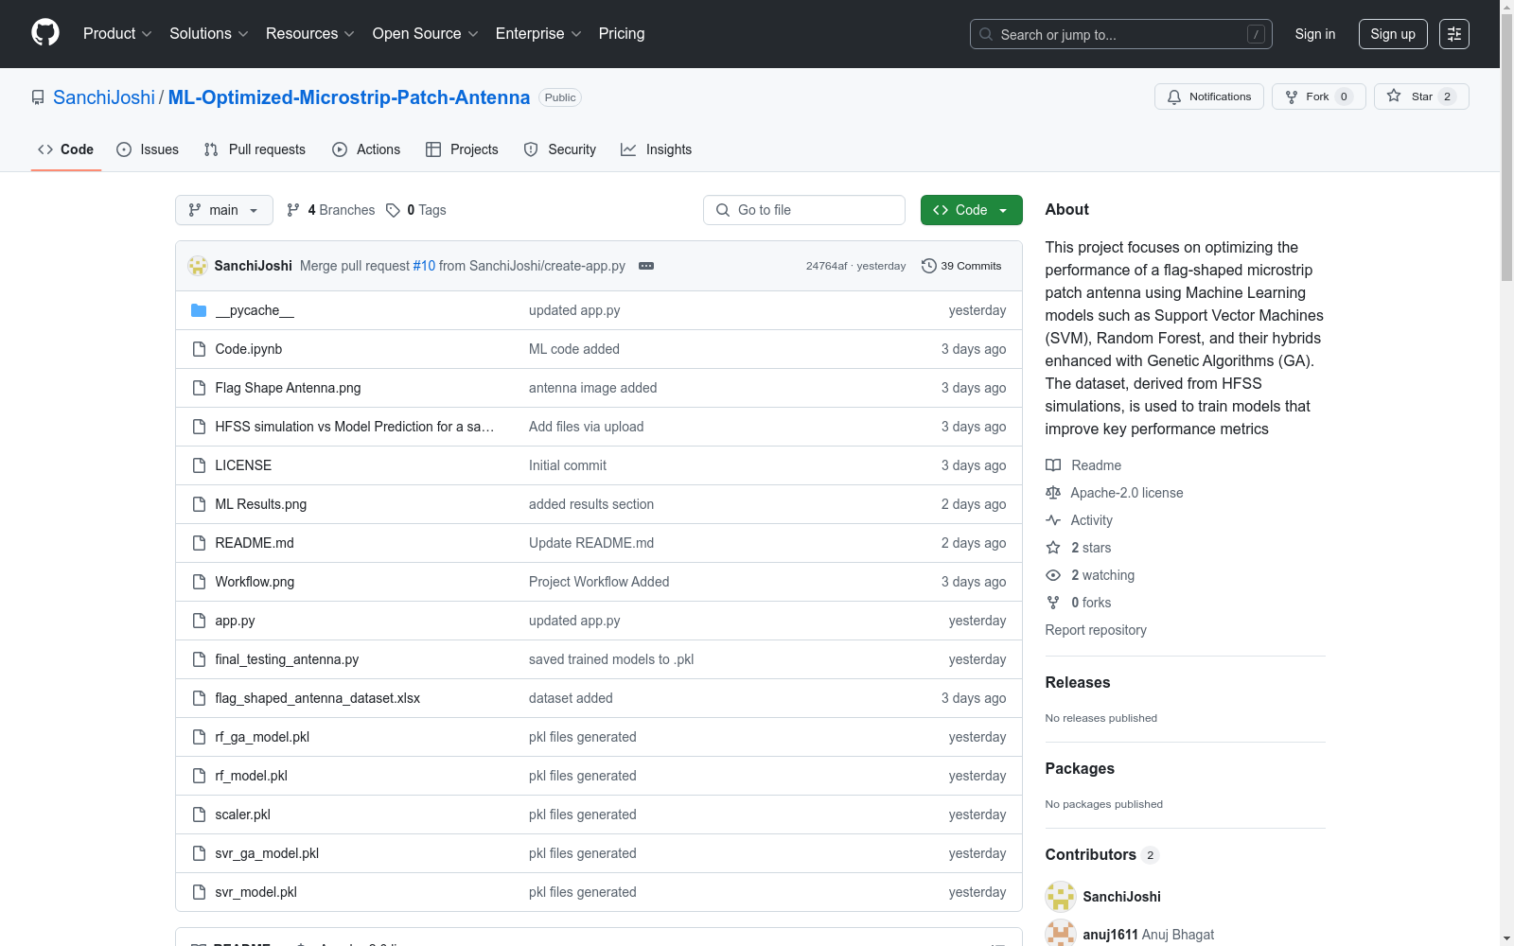1514x946 pixels.
Task: Expand the Open Source menu
Action: coord(426,34)
